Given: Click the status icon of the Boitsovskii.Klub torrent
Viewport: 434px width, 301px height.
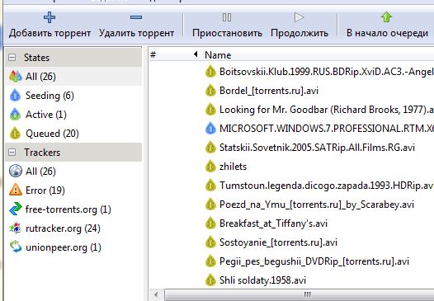Looking at the screenshot, I should 210,72.
